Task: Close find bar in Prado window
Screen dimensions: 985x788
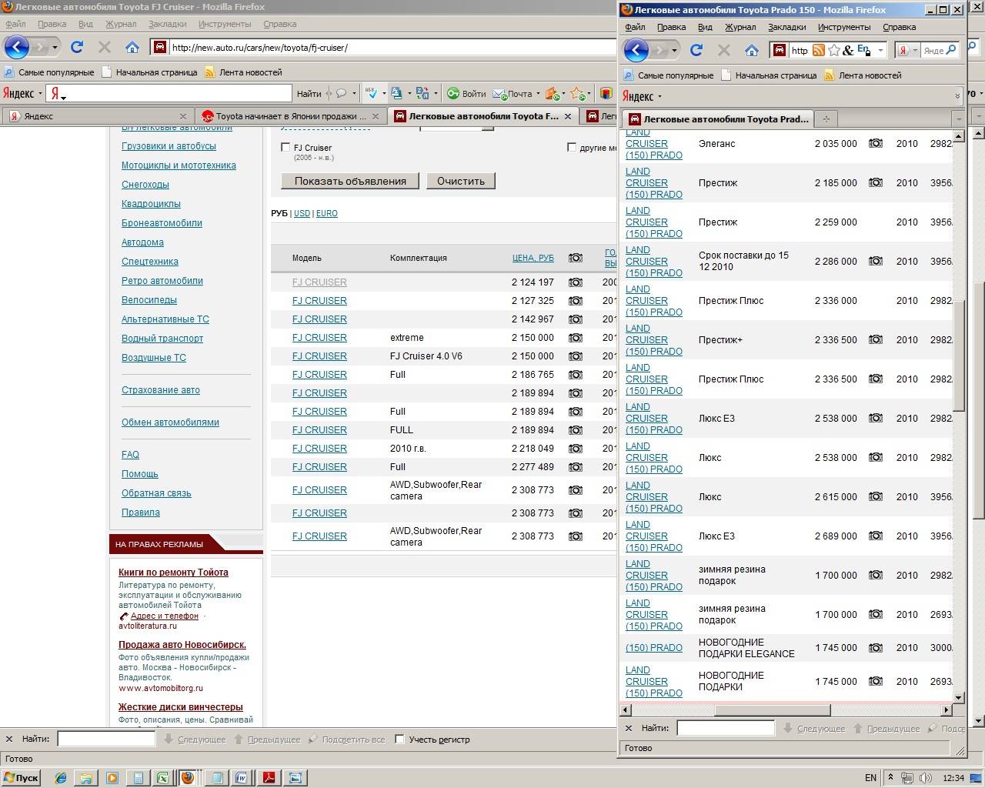Action: pos(629,728)
